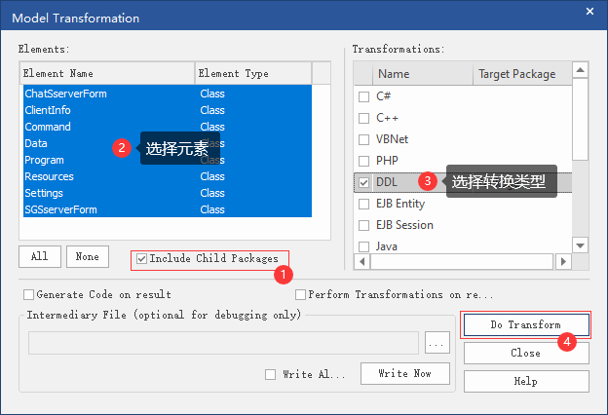Click the transformations horizontal scrollbar track
Viewport: 608px width, 415px height.
coord(462,261)
